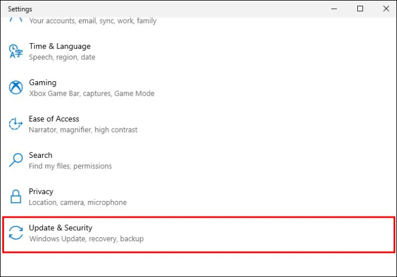Open Time & Language settings
The image size is (397, 277).
click(60, 46)
